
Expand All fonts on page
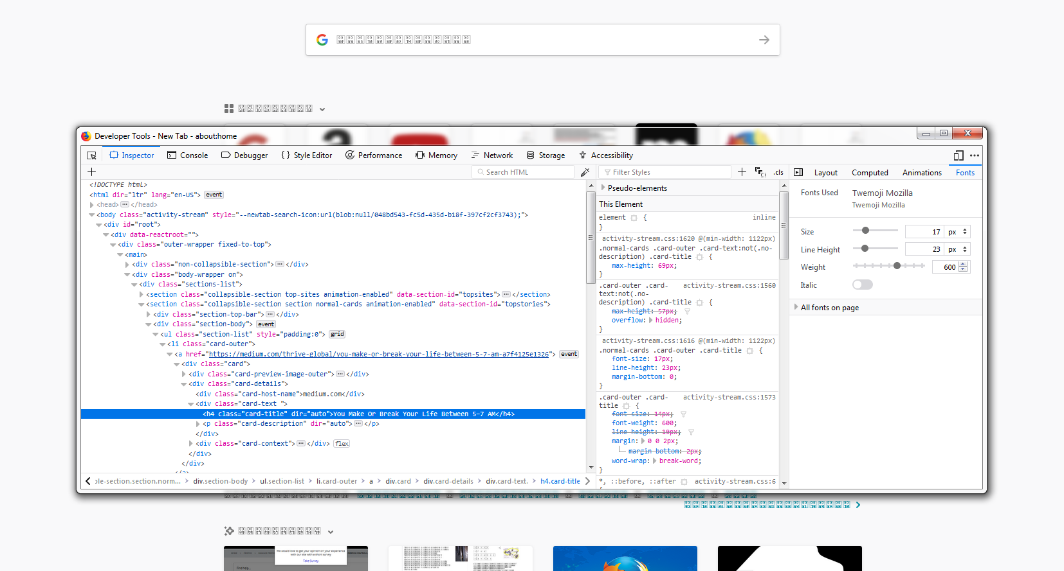(796, 308)
